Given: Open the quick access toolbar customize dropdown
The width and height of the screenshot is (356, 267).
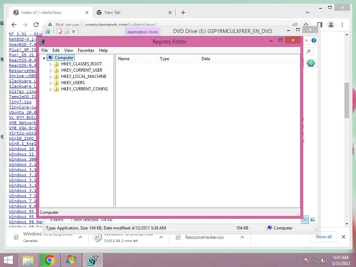Looking at the screenshot, I should point(74,32).
